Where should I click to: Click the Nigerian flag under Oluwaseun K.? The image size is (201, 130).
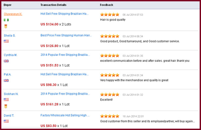6,20
